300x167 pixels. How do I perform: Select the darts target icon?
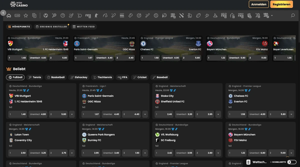[139, 15]
